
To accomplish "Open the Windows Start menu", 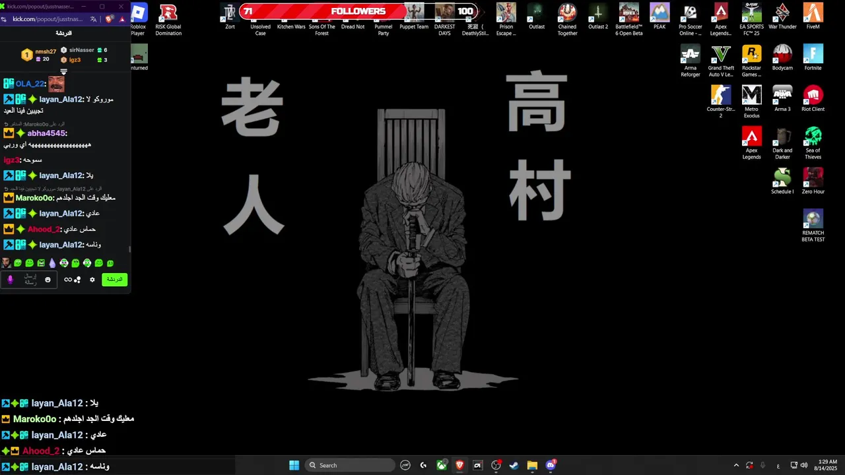I will click(294, 465).
